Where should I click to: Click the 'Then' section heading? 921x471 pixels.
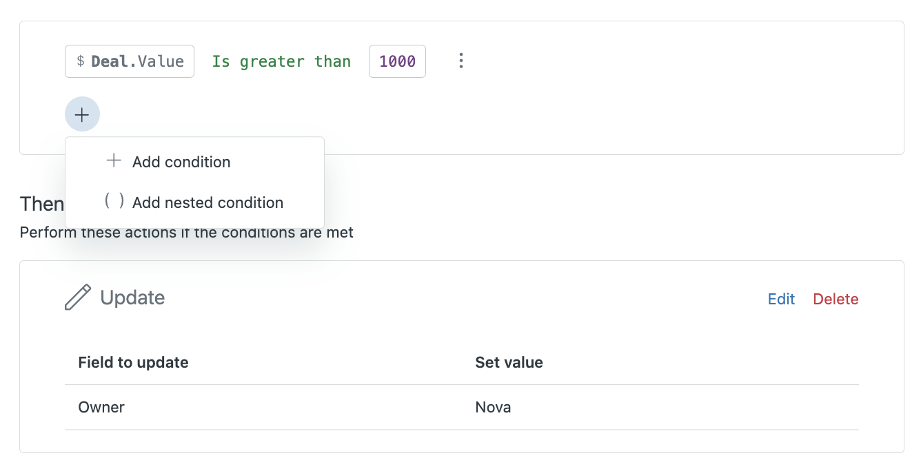42,204
